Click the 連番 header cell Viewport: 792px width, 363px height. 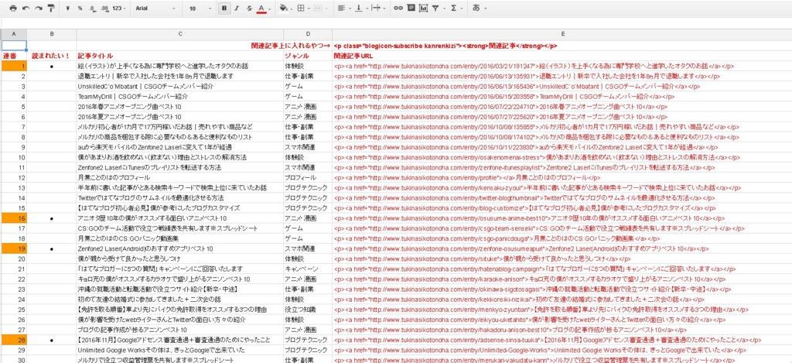point(14,56)
